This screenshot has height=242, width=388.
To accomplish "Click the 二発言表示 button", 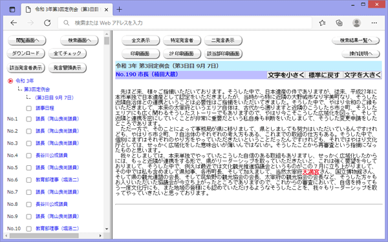I will (223, 41).
